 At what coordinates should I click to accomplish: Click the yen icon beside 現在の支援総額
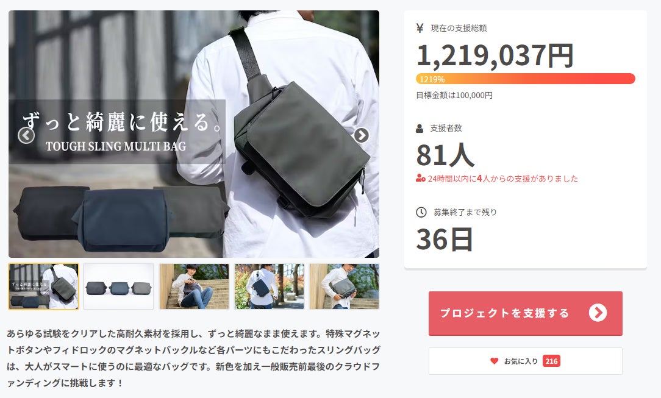[x=420, y=28]
